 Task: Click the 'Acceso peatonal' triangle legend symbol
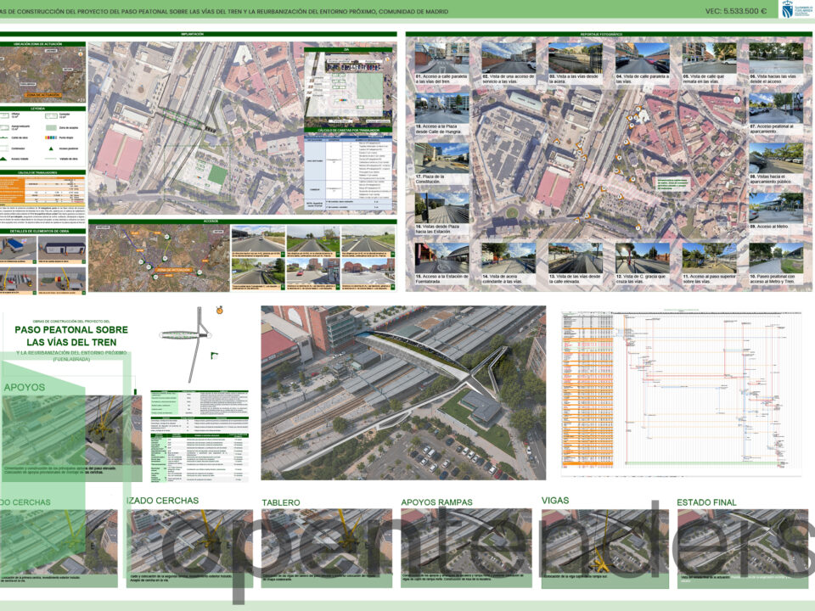tap(51, 148)
